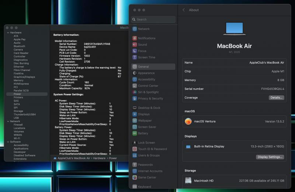Click the Maximum Capacity 92% value
This screenshot has height=192, width=295.
pyautogui.click(x=87, y=88)
